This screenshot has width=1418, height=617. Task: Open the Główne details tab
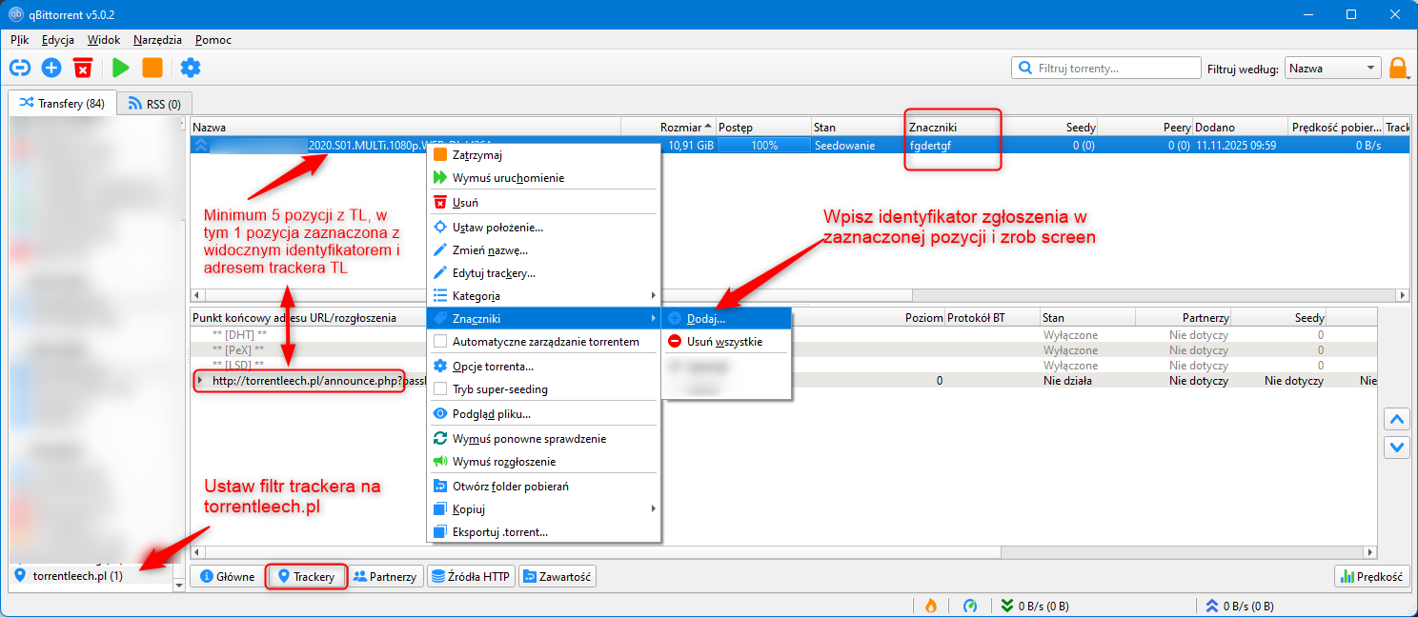227,576
